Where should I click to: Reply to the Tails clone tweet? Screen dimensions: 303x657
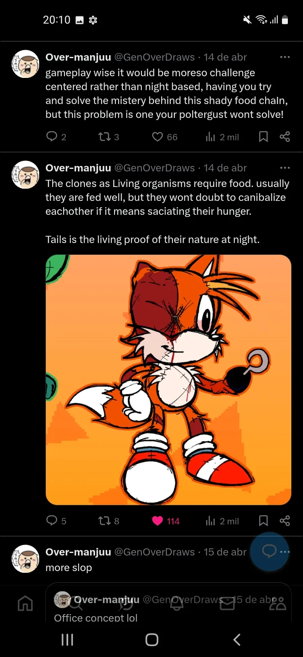(51, 521)
